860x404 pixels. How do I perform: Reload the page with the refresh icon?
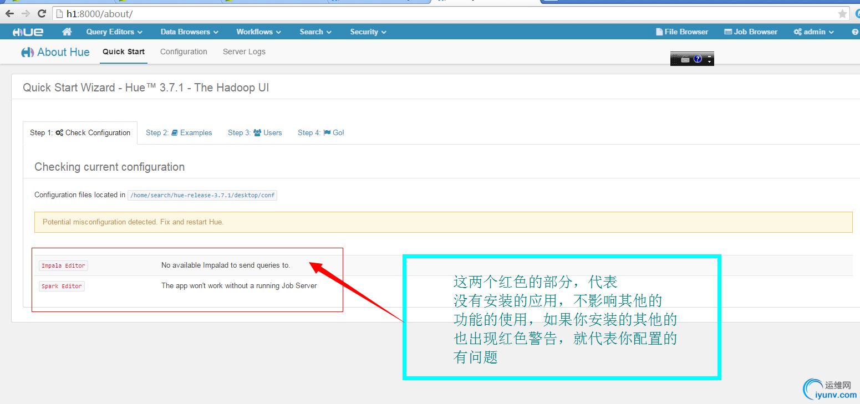[x=42, y=14]
